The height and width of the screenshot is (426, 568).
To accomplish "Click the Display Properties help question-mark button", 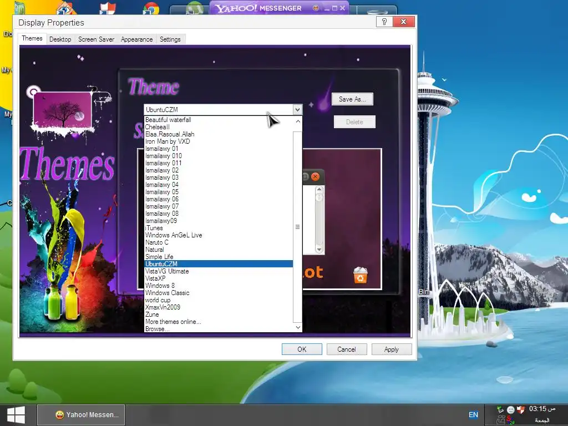I will [x=384, y=22].
